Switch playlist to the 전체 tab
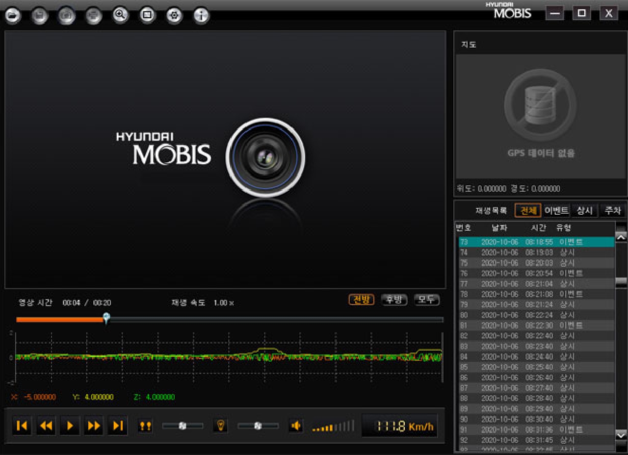This screenshot has height=455, width=628. 528,211
